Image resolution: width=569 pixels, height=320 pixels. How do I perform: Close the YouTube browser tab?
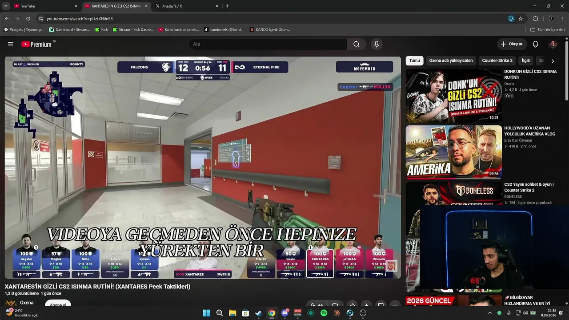coord(76,6)
